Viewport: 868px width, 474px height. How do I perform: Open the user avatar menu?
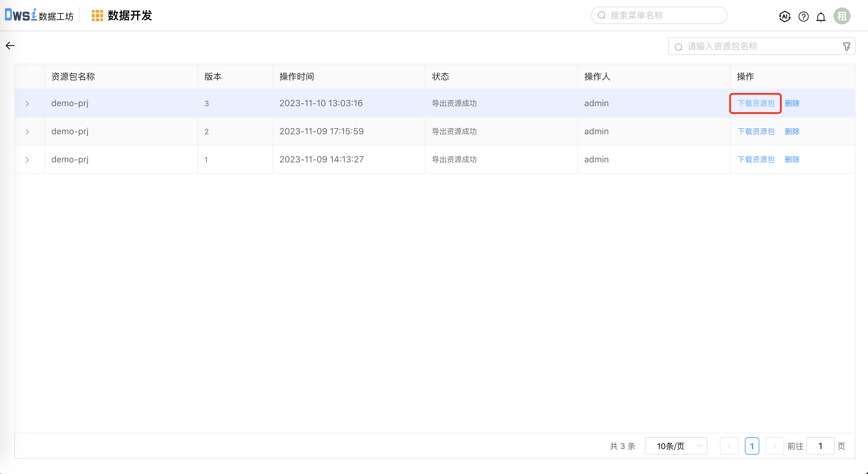pos(842,16)
